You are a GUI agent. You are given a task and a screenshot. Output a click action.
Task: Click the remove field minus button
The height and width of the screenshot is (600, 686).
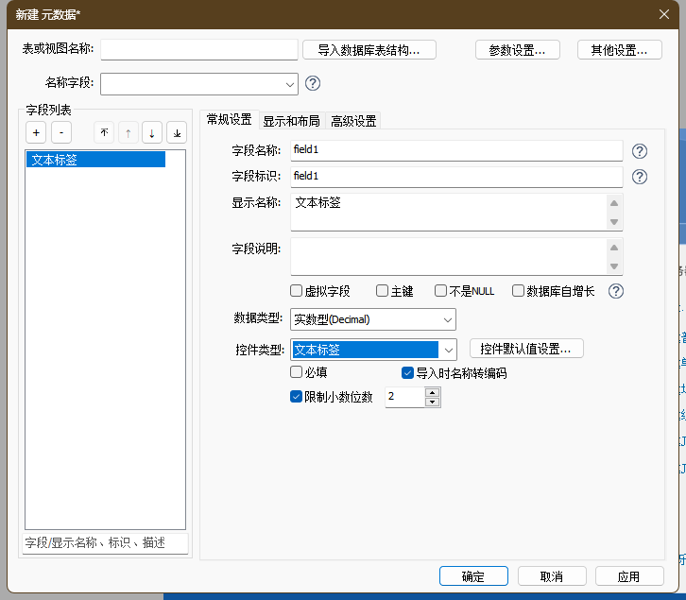tap(60, 133)
